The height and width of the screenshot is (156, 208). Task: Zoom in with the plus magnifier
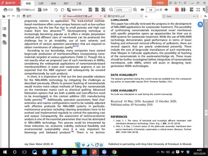point(135,10)
